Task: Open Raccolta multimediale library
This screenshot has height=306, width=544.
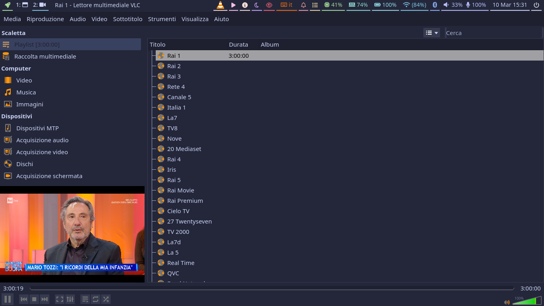Action: [x=70, y=56]
